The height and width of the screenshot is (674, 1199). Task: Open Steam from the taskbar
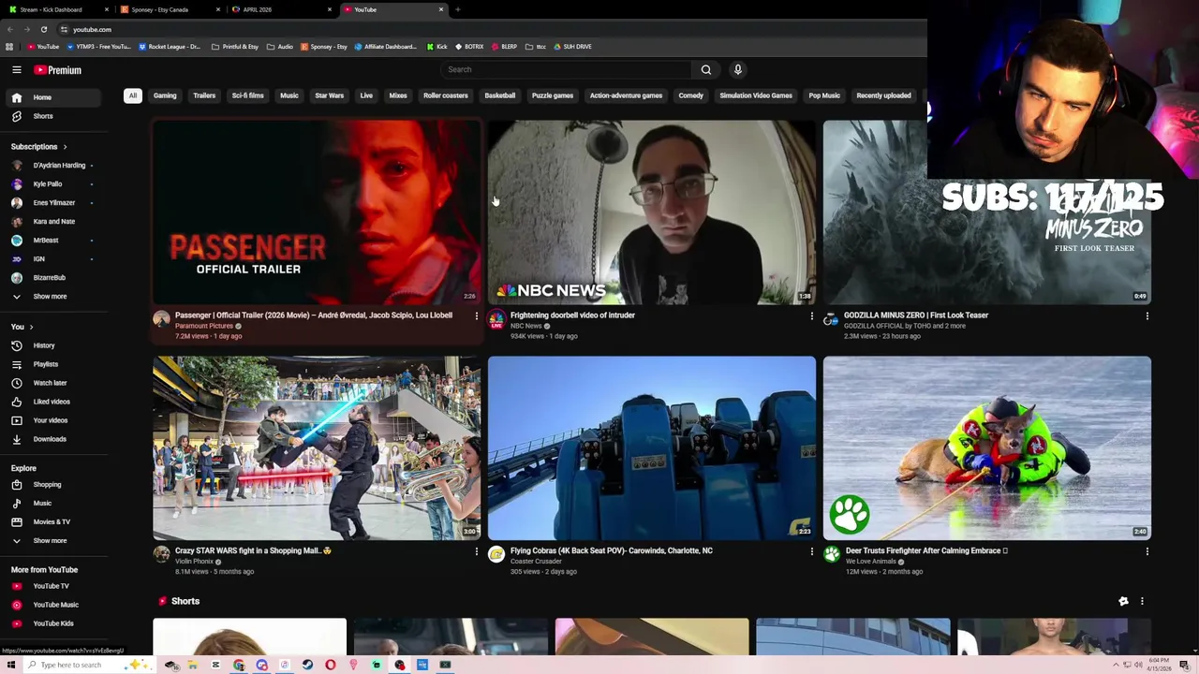click(x=307, y=665)
